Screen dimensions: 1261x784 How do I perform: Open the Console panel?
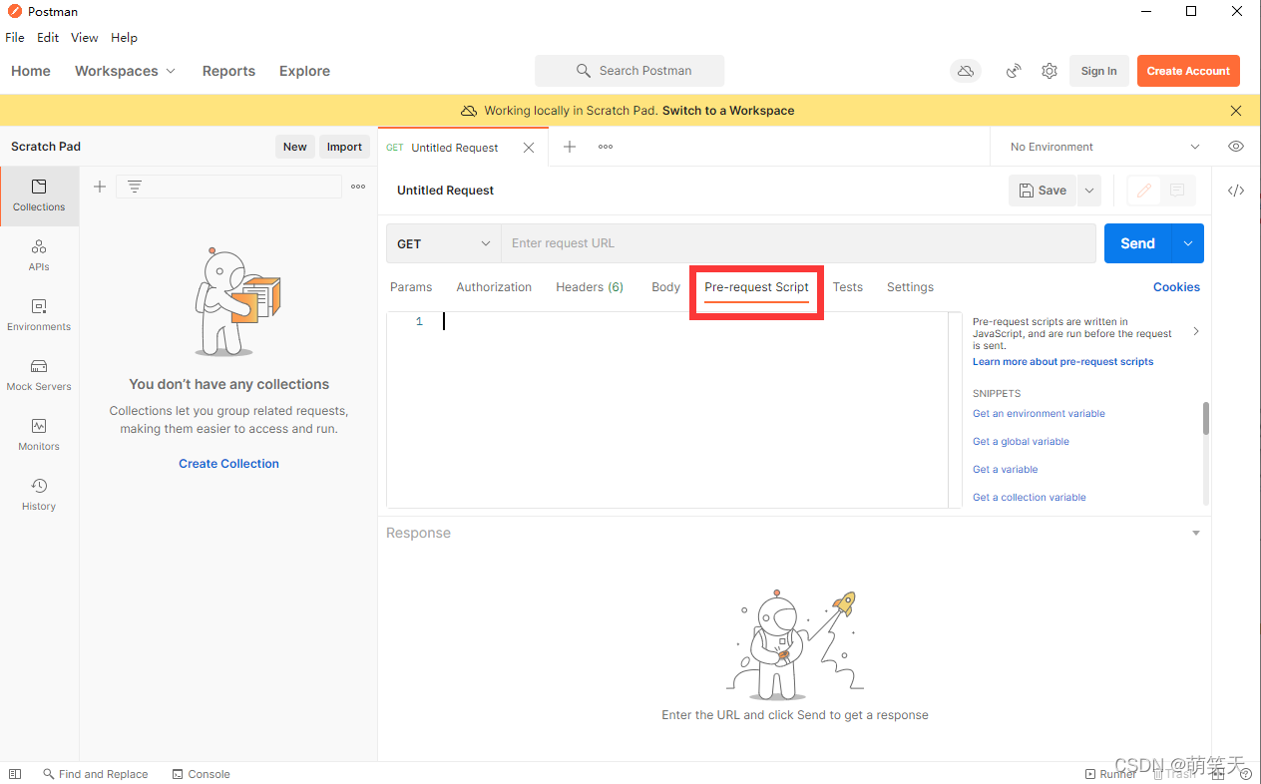201,774
